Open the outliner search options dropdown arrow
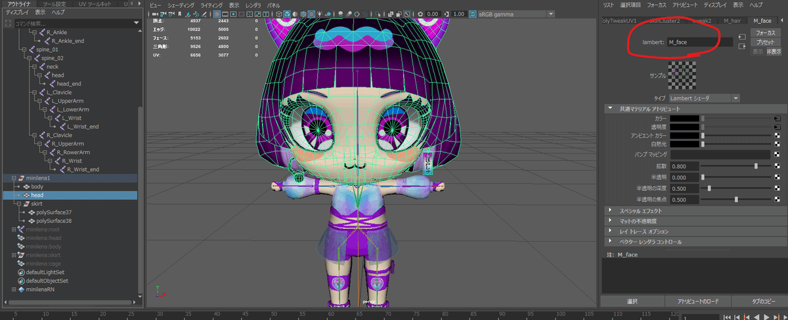 pyautogui.click(x=135, y=23)
